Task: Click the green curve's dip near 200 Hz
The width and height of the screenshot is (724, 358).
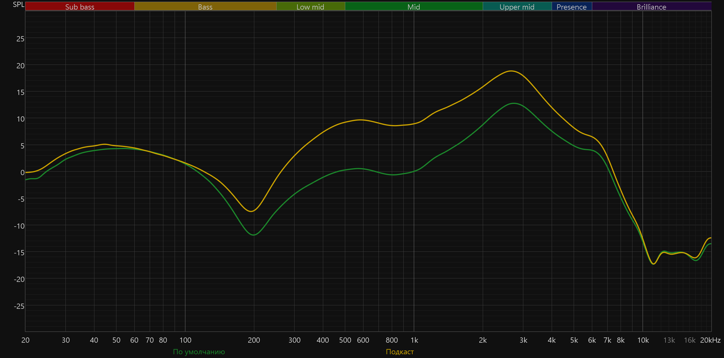Action: (254, 235)
